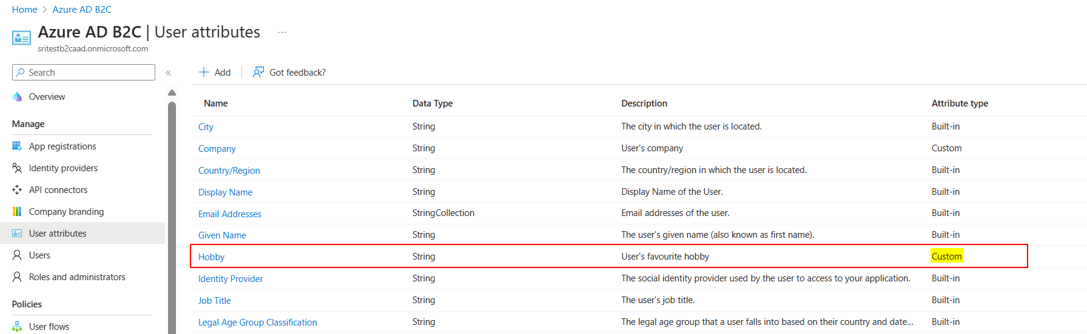Click the Name column header
The height and width of the screenshot is (334, 1087).
215,103
